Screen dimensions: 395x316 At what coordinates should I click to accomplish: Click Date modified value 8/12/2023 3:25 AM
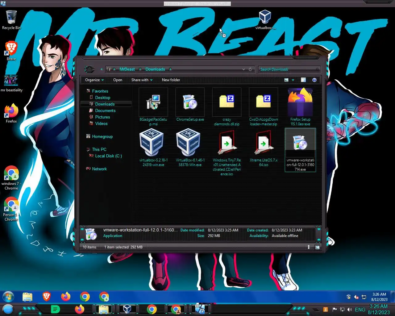pos(223,230)
